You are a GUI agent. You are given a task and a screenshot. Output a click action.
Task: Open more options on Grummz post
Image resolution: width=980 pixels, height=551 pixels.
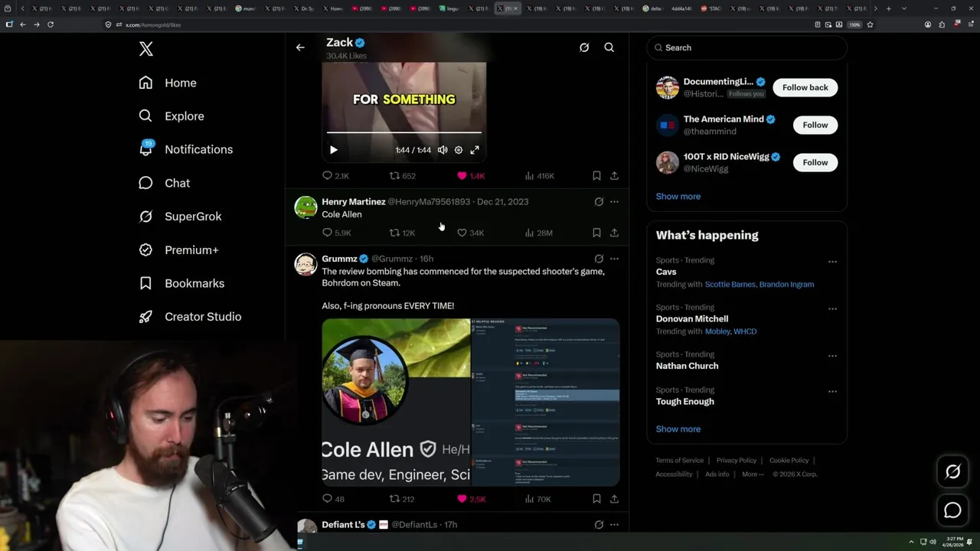pos(614,259)
